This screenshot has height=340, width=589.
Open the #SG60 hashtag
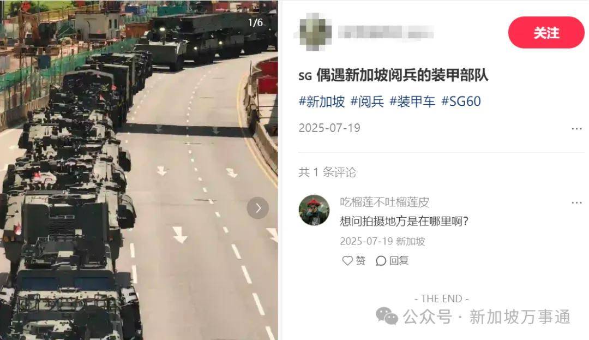(x=461, y=102)
